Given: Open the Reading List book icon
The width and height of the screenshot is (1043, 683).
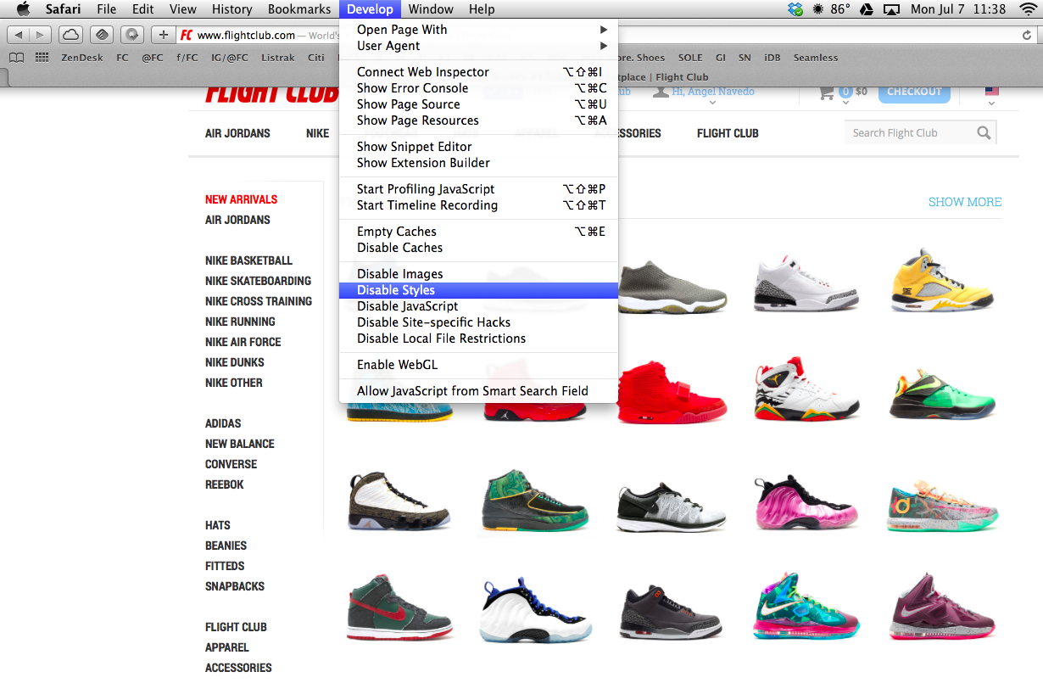Looking at the screenshot, I should click(17, 58).
